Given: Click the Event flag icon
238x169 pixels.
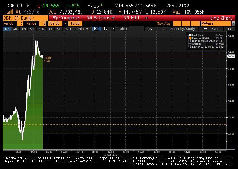Looking at the screenshot, I should tap(205, 29).
